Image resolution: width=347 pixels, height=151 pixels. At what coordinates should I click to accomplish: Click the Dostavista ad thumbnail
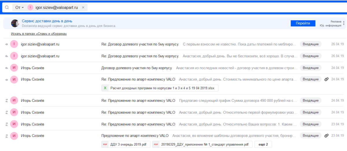[15, 23]
